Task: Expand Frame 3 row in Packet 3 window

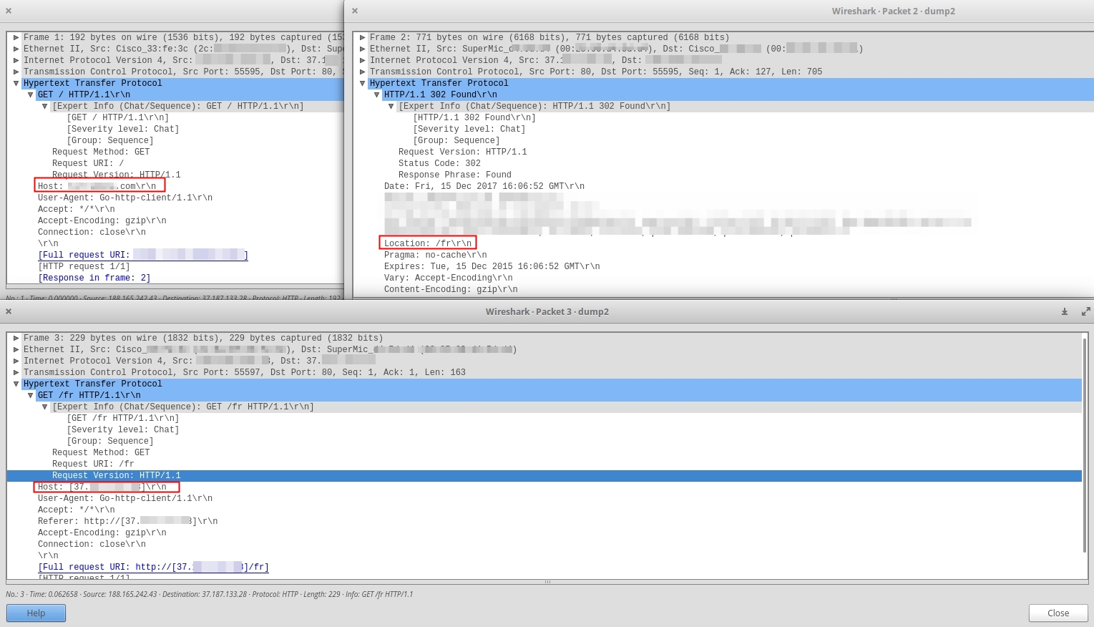Action: tap(16, 338)
